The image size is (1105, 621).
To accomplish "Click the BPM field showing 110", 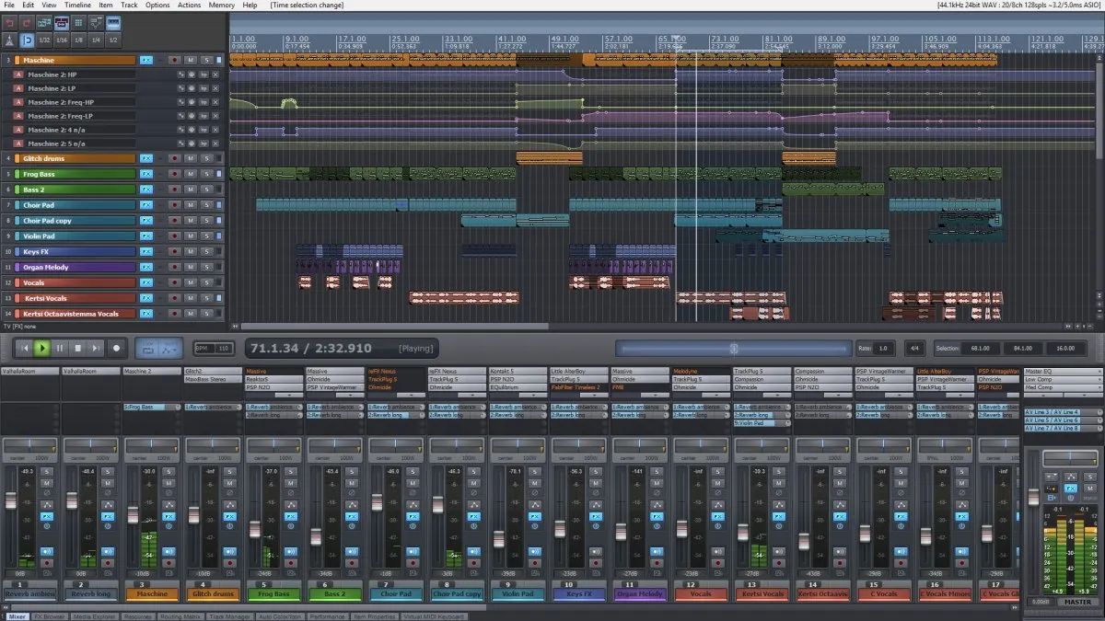I will tap(224, 349).
